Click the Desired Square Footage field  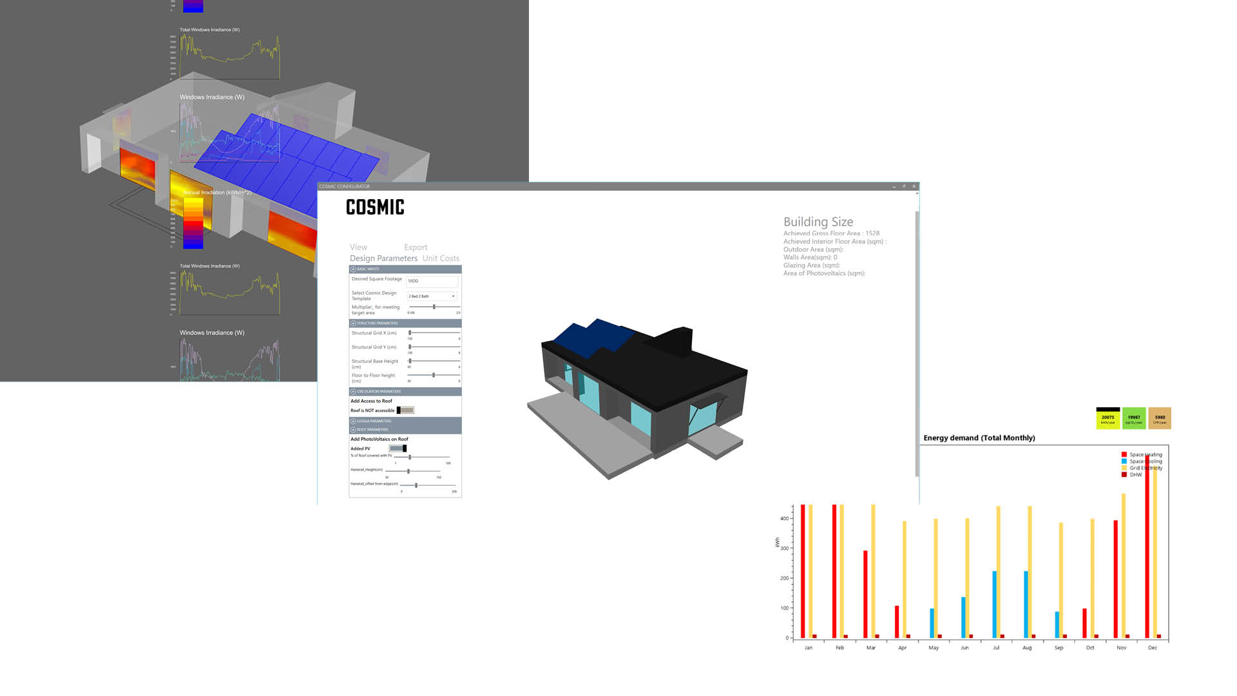click(432, 281)
